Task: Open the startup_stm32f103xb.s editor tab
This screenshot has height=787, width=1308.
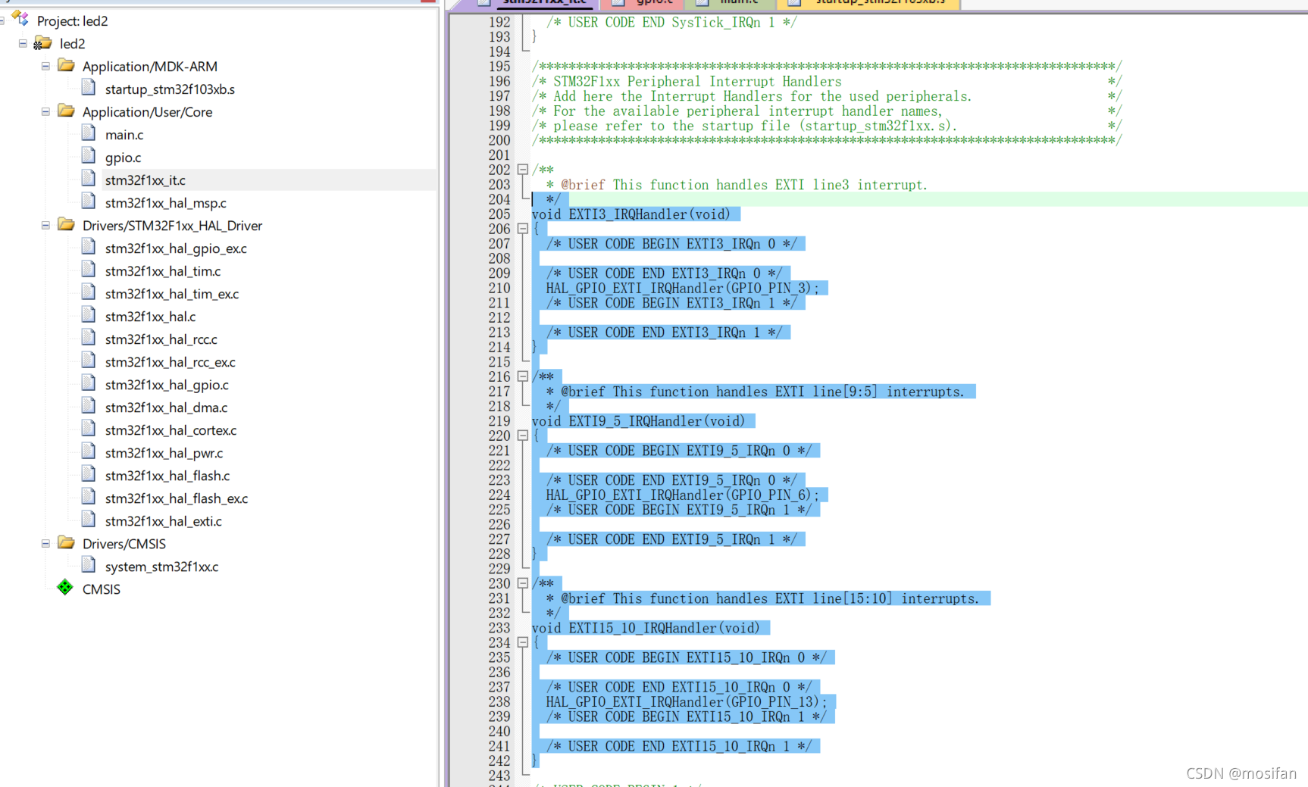Action: point(869,3)
